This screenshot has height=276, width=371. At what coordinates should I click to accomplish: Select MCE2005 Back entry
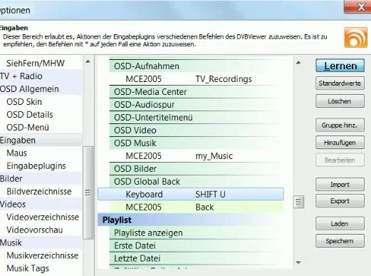tap(197, 208)
